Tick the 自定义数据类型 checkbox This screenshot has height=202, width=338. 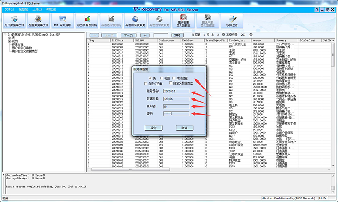170,83
